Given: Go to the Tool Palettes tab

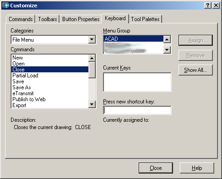Looking at the screenshot, I should (145, 19).
